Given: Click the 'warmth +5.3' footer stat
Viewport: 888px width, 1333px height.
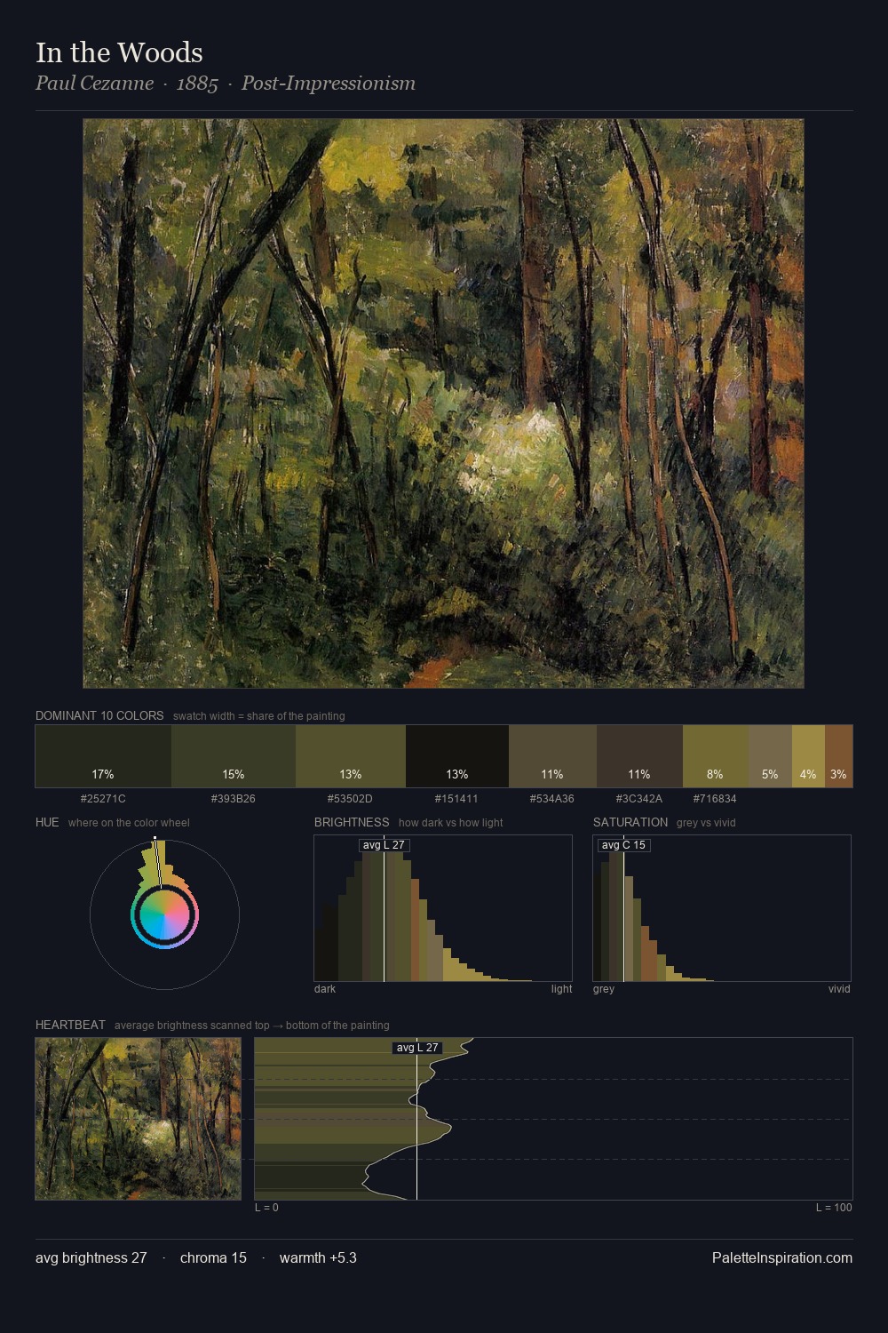Looking at the screenshot, I should tap(318, 1257).
